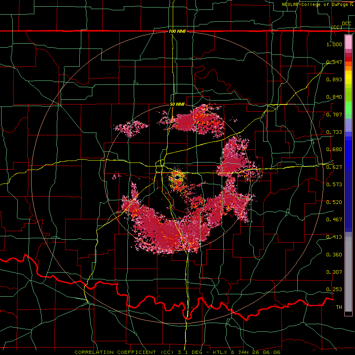Screen dimensions: 355x355
Task: Pick the bright blue band in color scale
Action: click(348, 154)
